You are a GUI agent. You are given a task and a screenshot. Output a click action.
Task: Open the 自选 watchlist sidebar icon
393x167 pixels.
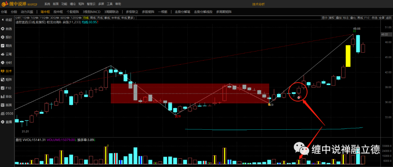pyautogui.click(x=7, y=29)
